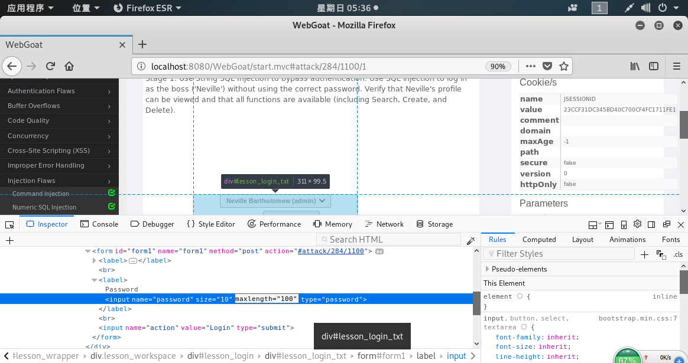Expand Buffer Overflows category
Image resolution: width=688 pixels, height=363 pixels.
[x=59, y=106]
